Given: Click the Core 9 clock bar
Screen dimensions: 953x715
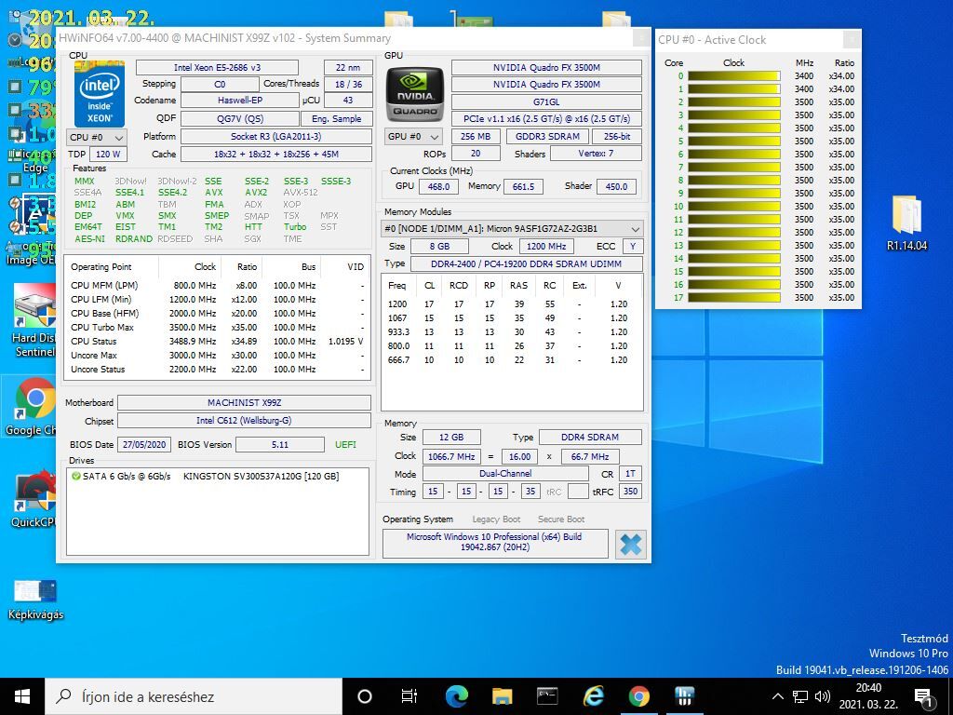Looking at the screenshot, I should pos(733,194).
